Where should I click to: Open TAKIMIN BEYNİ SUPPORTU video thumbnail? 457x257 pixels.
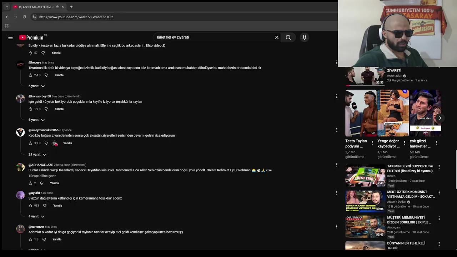point(365,175)
